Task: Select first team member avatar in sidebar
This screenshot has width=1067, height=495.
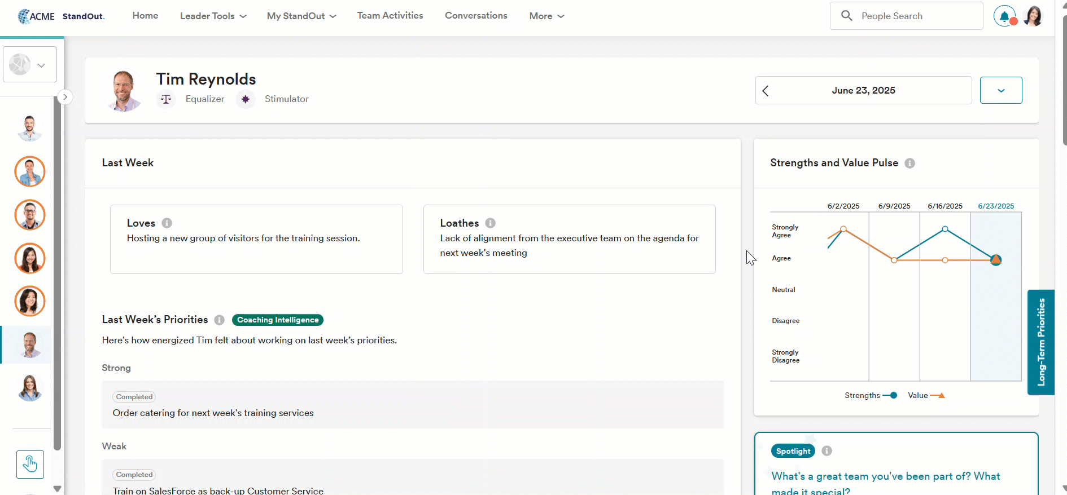Action: [x=30, y=128]
